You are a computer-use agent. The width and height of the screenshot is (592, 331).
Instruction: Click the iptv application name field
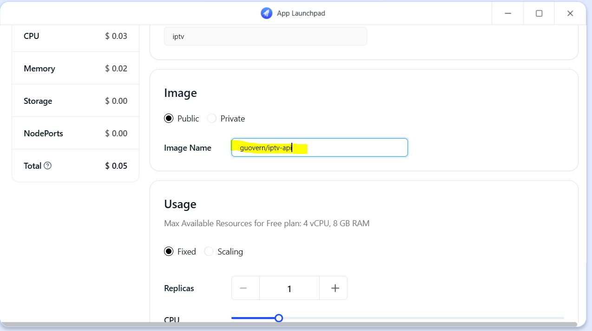coord(265,36)
